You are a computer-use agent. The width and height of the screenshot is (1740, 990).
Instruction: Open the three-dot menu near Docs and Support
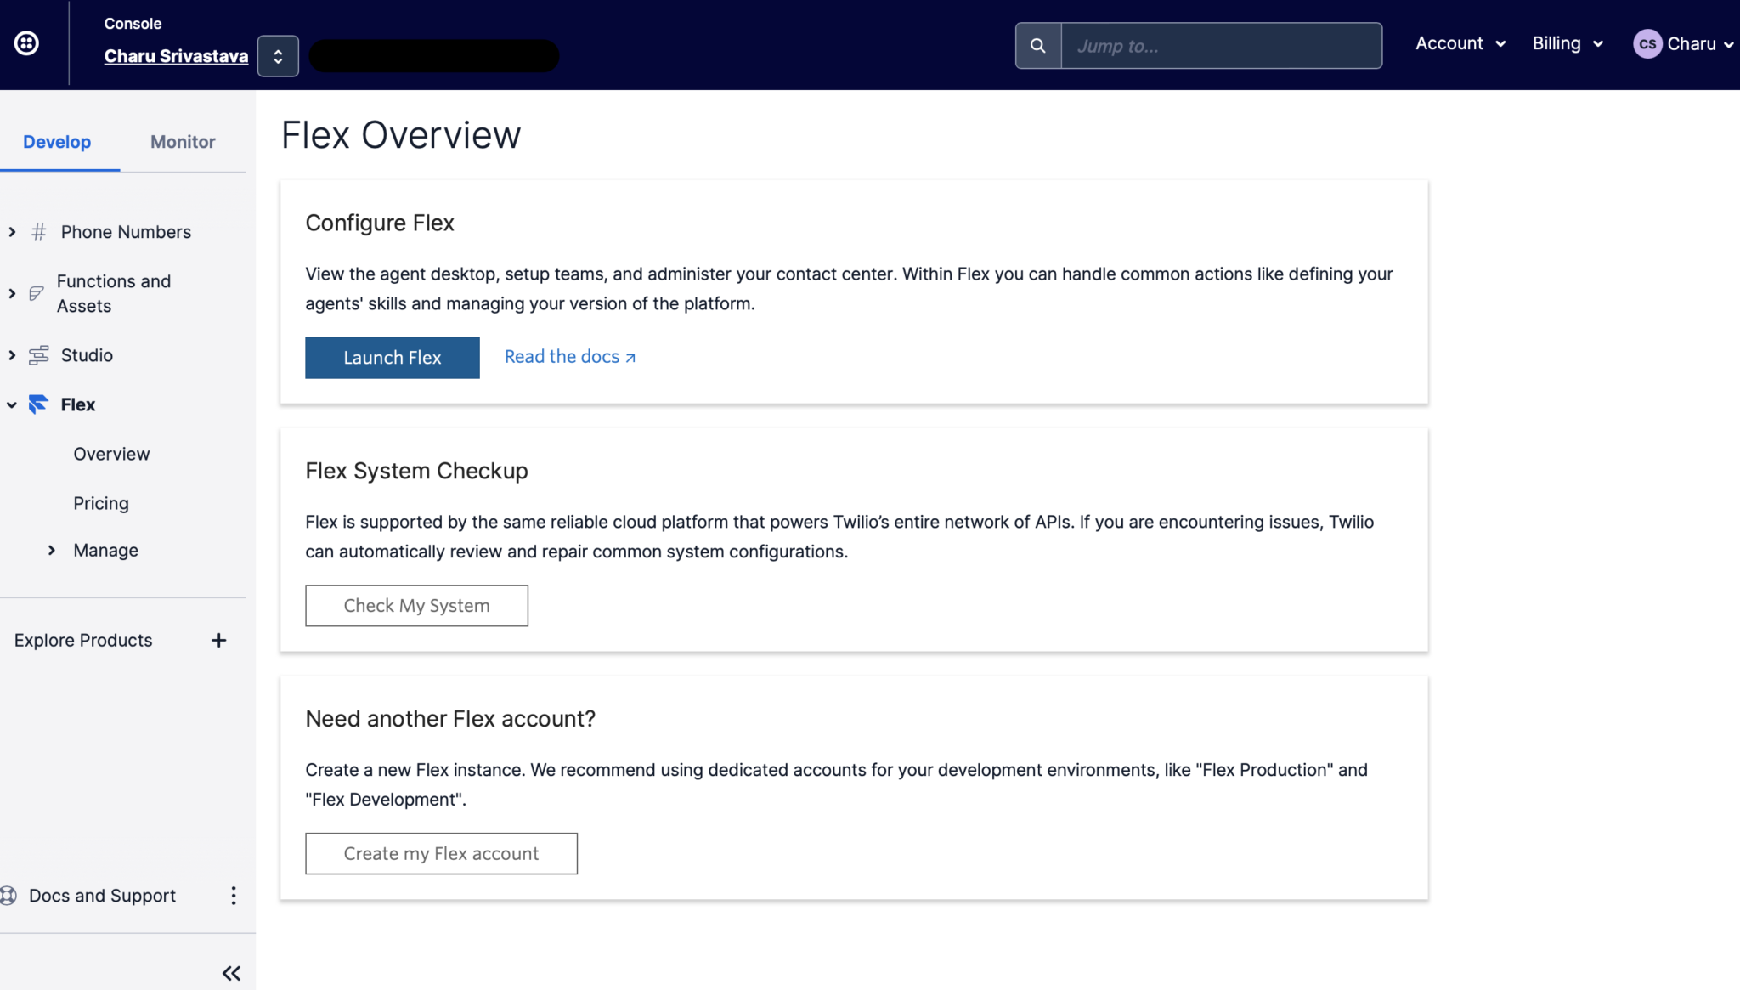(x=234, y=895)
